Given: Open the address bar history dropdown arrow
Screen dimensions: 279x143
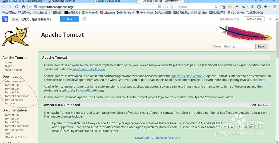Looking at the screenshot, I should click(163, 7).
